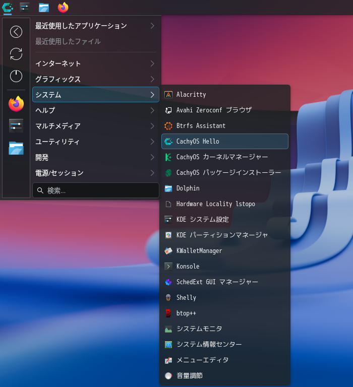Open the 電源/セッション category
The image size is (353, 387).
[96, 173]
